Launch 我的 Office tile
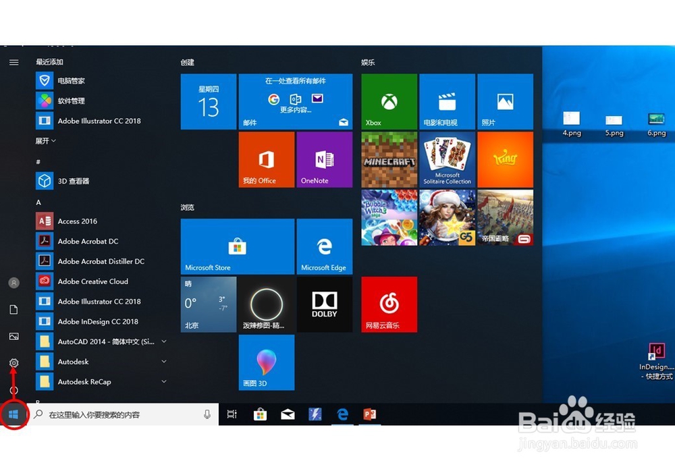This screenshot has height=467, width=675. (267, 160)
